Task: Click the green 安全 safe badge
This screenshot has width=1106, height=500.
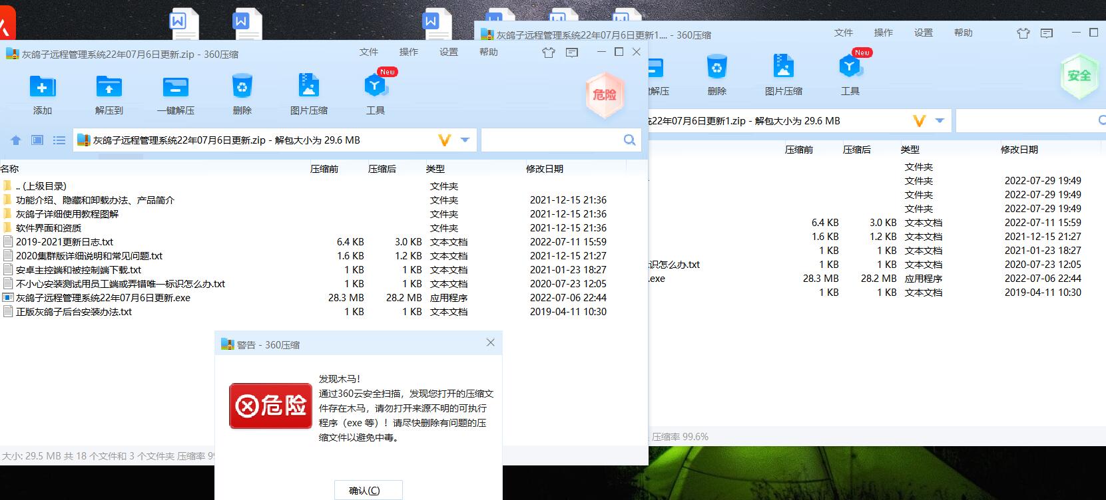Action: point(1079,76)
